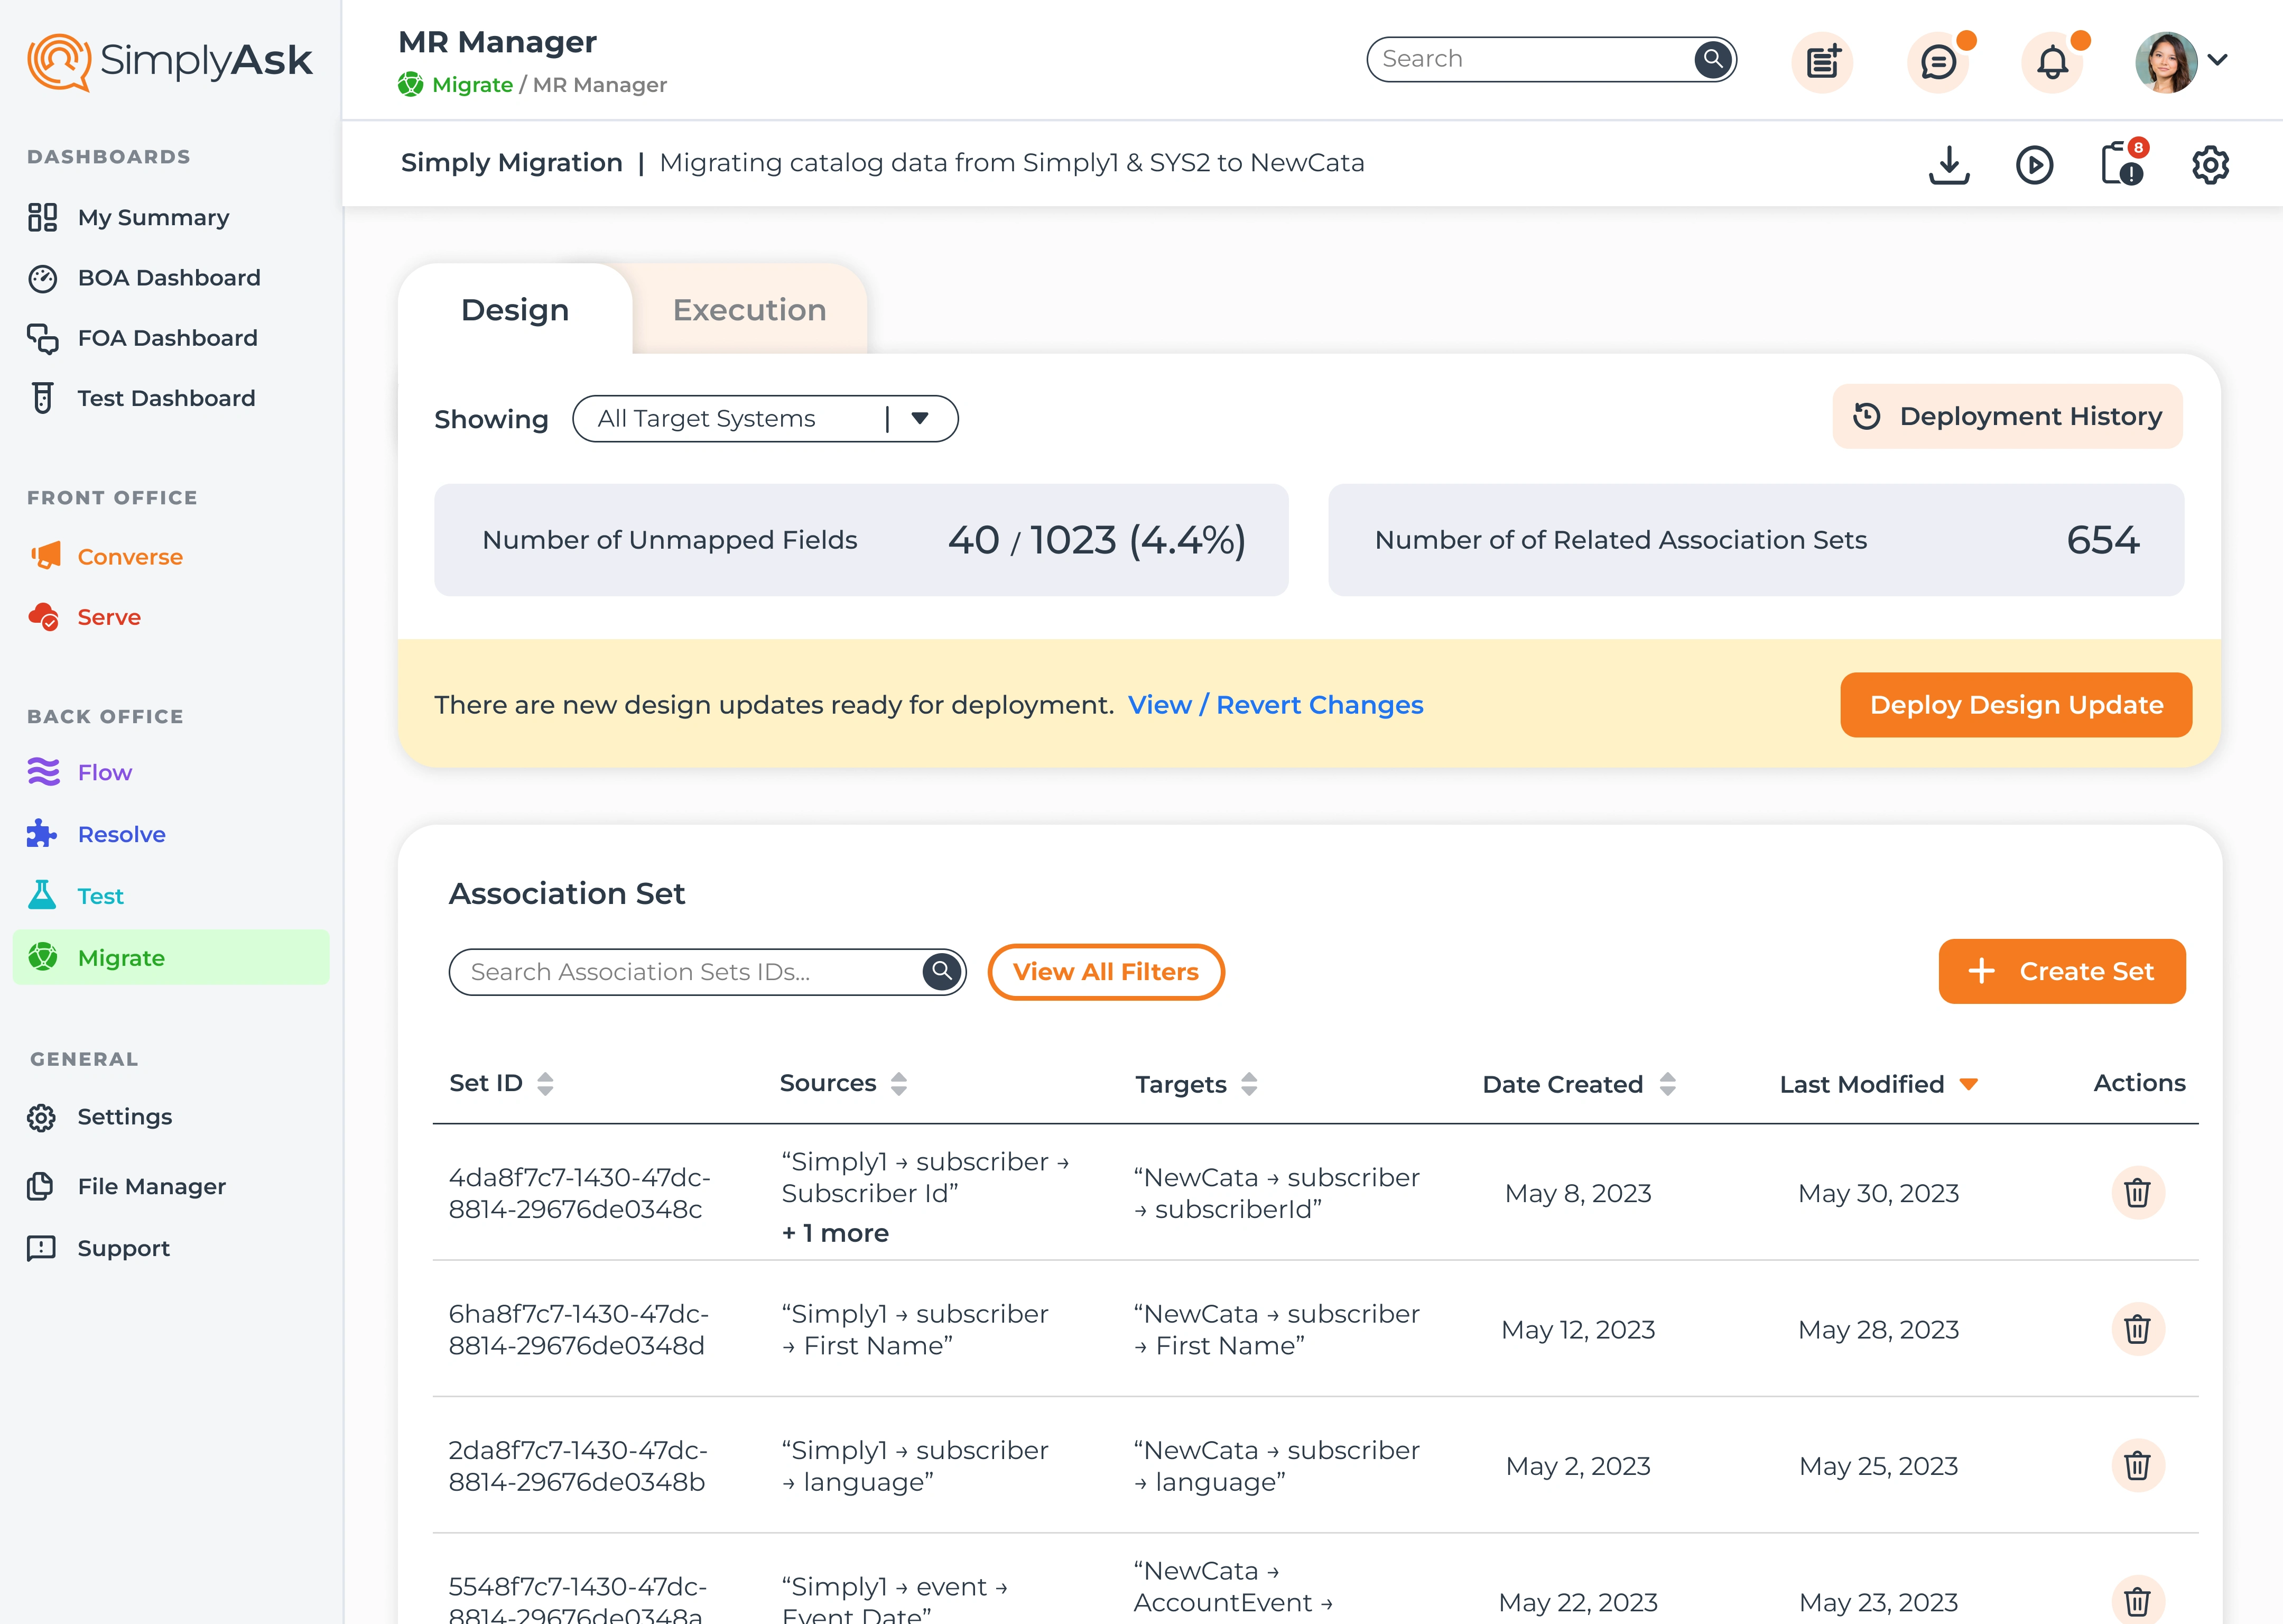This screenshot has height=1624, width=2283.
Task: Go to Serve
Action: coord(109,617)
